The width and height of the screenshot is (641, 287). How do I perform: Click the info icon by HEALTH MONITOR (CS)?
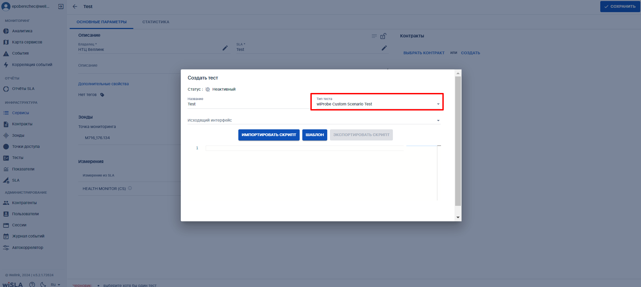130,188
